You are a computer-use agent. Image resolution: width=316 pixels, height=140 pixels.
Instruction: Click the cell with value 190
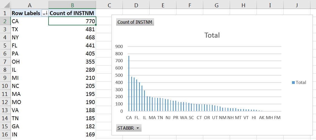[x=72, y=102]
